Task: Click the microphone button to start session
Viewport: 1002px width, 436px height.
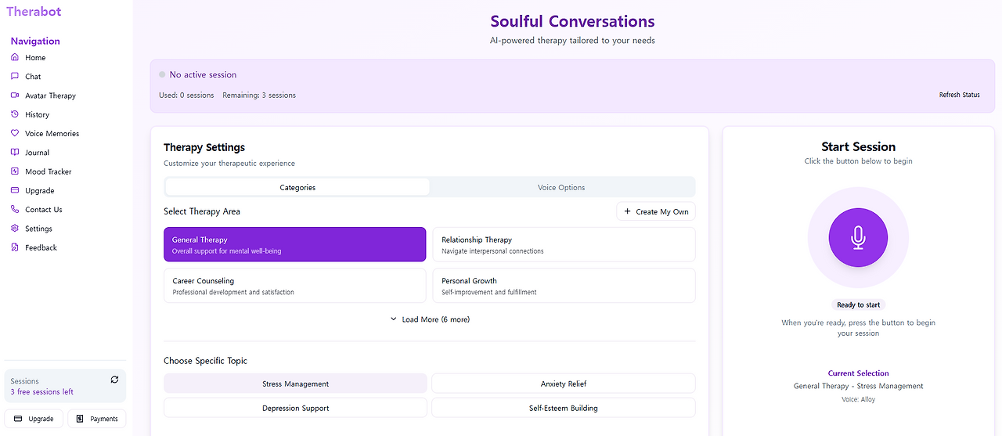Action: coord(858,237)
